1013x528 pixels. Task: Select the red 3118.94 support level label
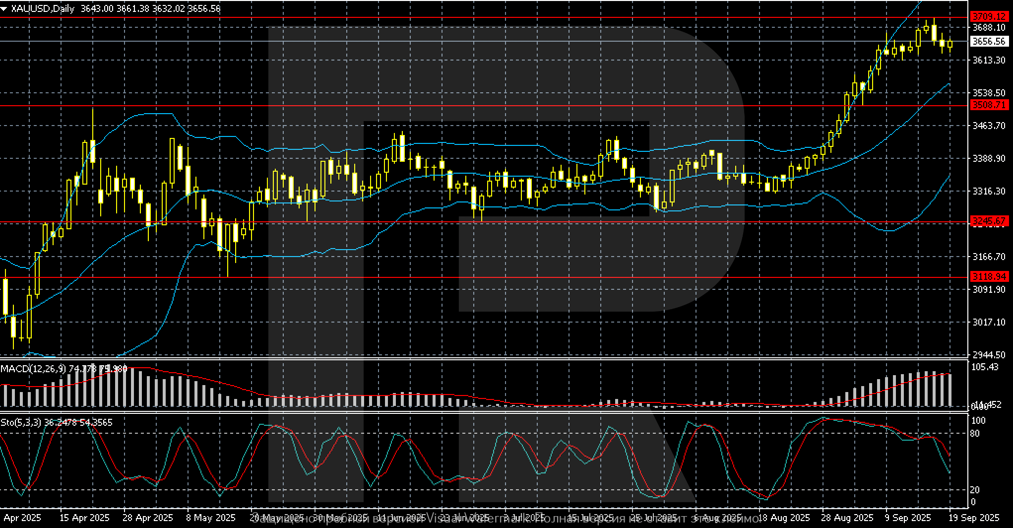[x=990, y=277]
